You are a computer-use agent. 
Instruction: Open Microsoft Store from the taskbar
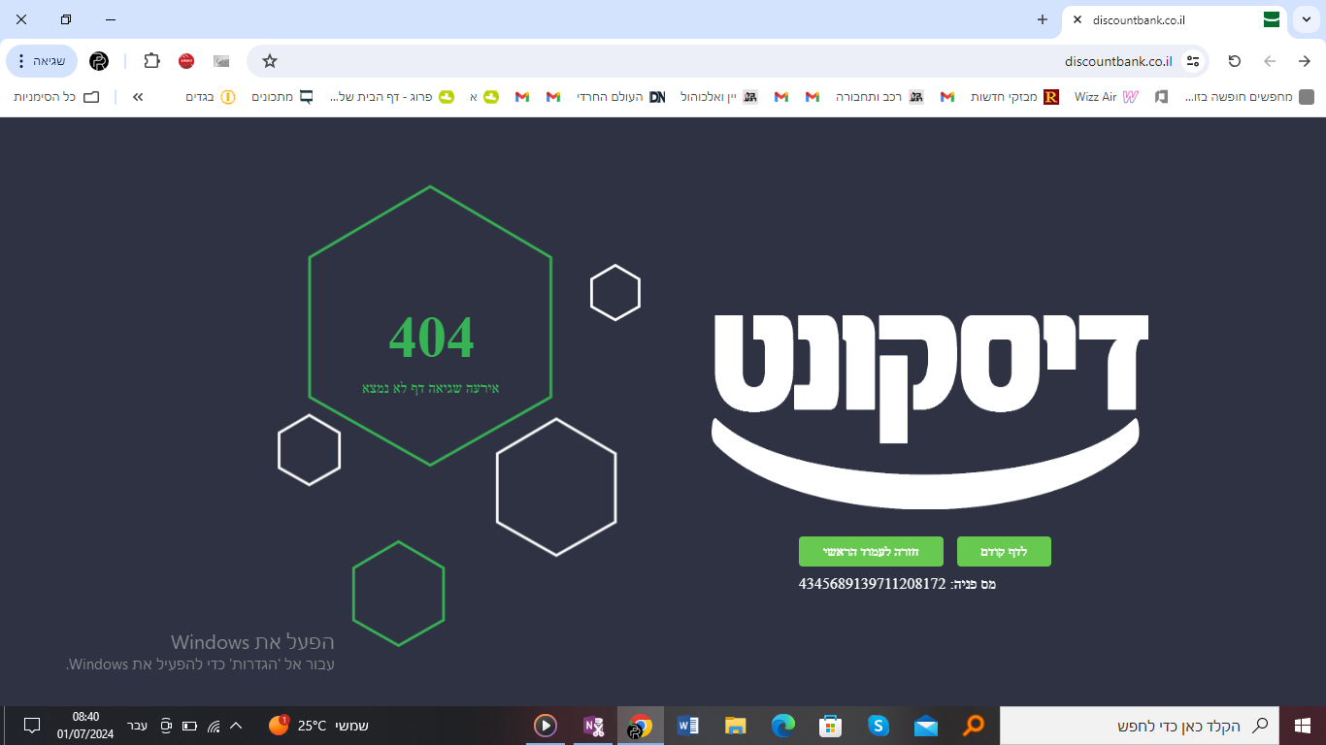[x=830, y=726]
